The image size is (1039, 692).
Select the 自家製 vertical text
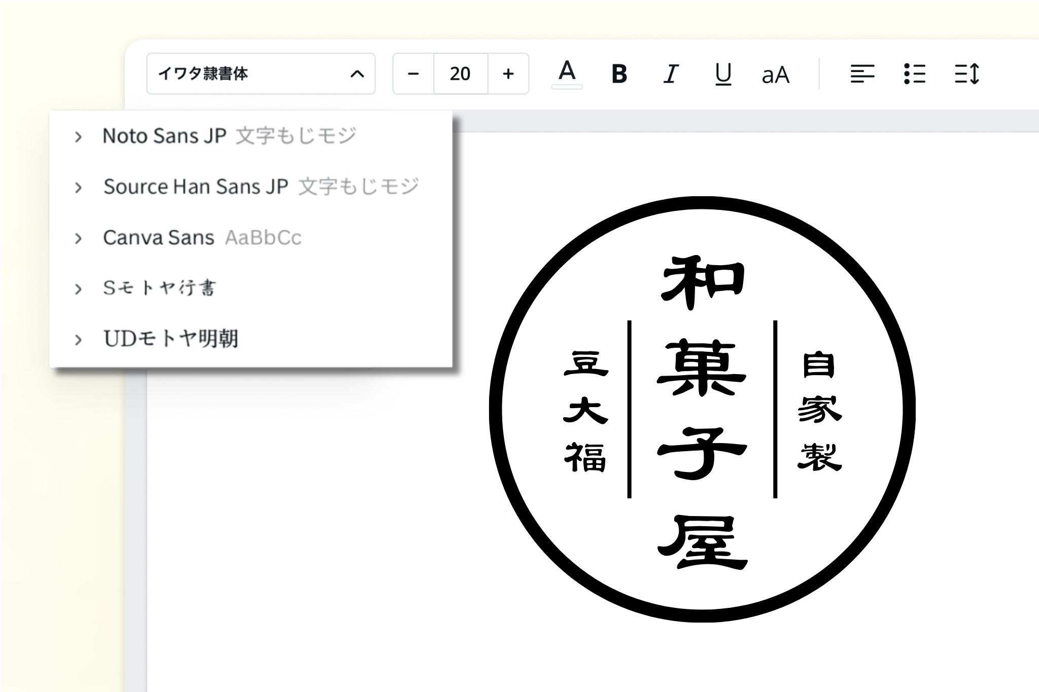[819, 411]
